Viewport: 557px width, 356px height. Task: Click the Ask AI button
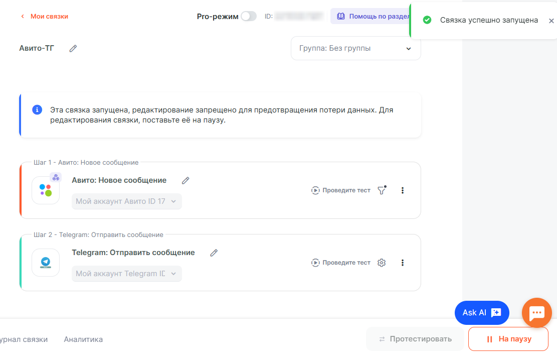click(481, 312)
